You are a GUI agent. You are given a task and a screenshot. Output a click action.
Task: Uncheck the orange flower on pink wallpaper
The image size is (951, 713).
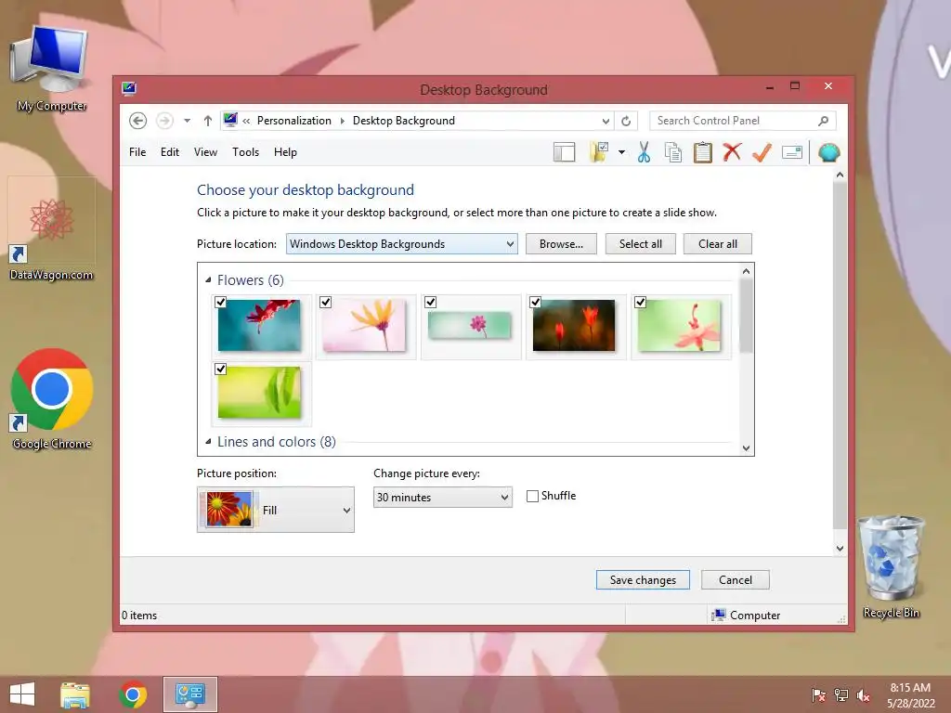tap(326, 302)
